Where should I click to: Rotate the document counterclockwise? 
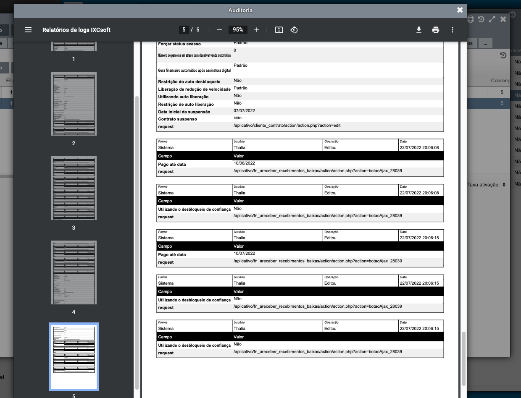(294, 30)
